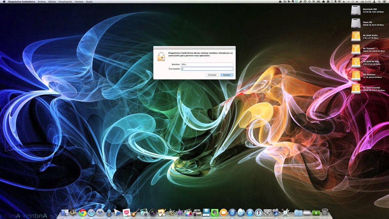The width and height of the screenshot is (389, 219).
Task: Open the Visualización menu
Action: (65, 2)
